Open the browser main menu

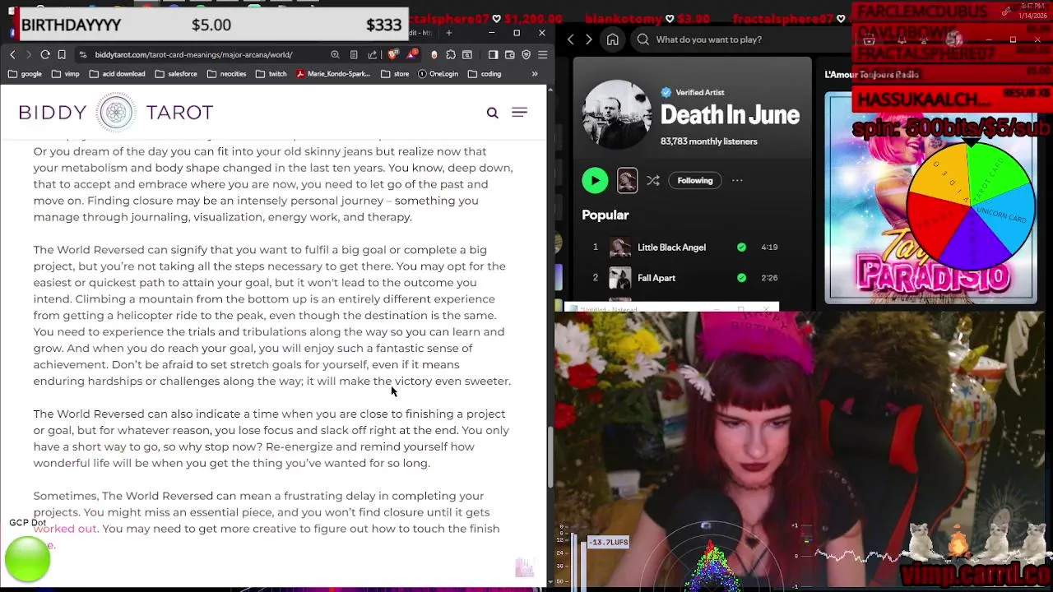coord(542,54)
